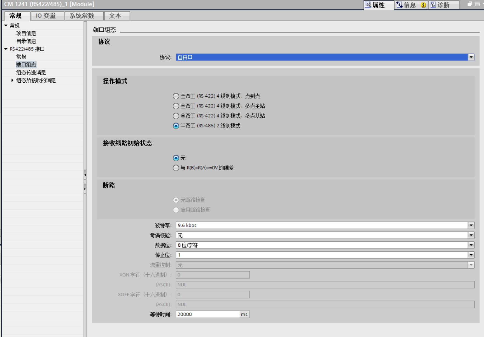Viewport: 484px width, 337px height.
Task: Click the yellow info indicator badge
Action: point(423,5)
